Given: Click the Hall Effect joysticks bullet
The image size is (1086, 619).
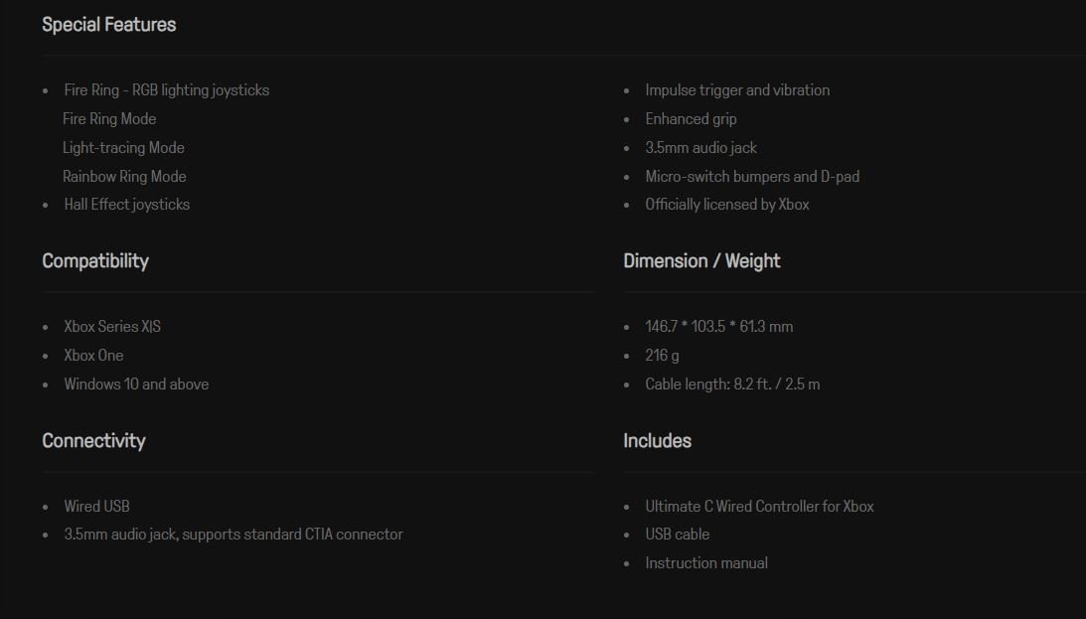Looking at the screenshot, I should (127, 205).
